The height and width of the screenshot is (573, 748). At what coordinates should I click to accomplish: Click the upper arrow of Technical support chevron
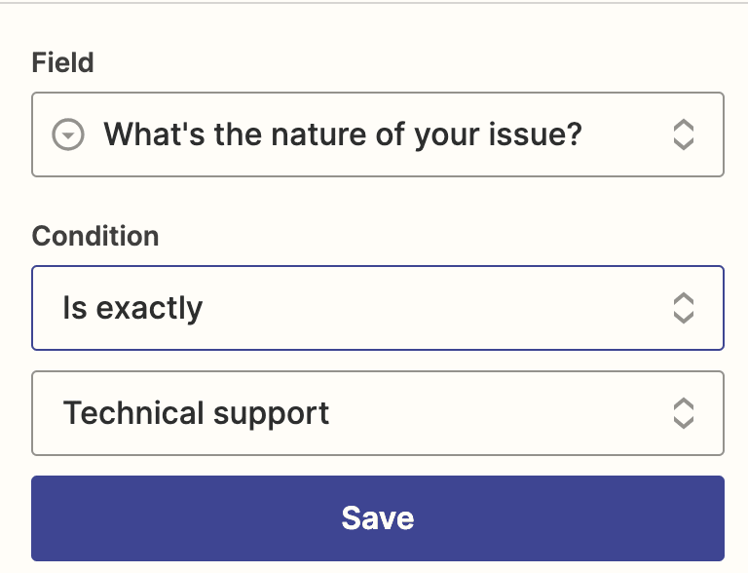point(683,403)
